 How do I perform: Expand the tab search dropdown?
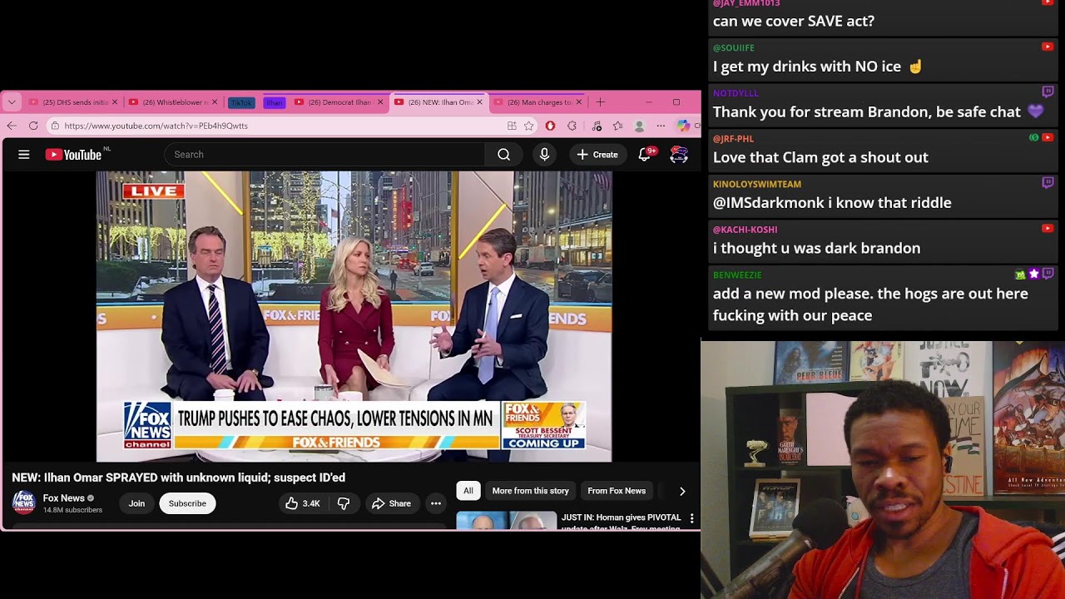tap(12, 102)
